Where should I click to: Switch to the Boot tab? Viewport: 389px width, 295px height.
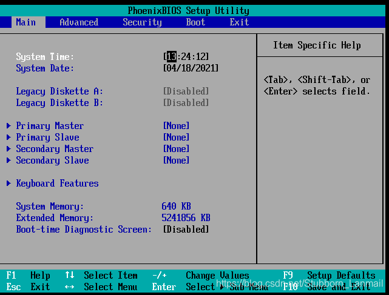pyautogui.click(x=195, y=22)
